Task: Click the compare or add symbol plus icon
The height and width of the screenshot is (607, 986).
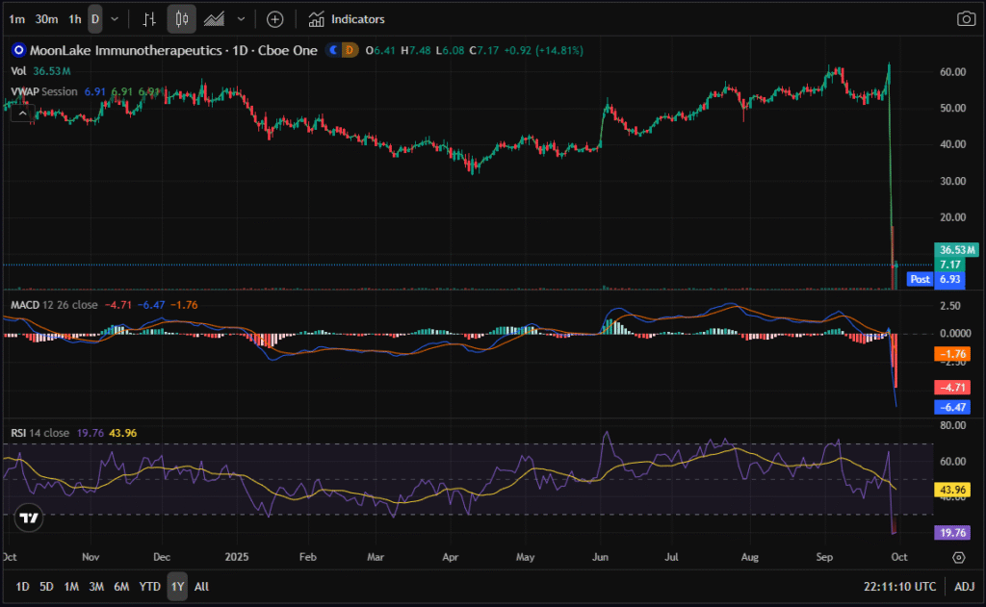Action: 275,19
